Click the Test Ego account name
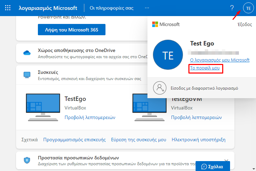This screenshot has width=256, height=171. click(202, 43)
